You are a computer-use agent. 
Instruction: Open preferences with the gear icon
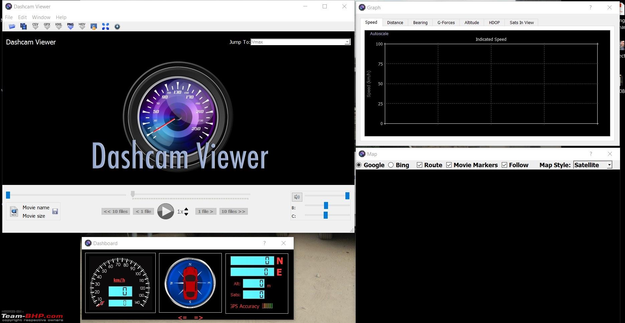click(x=117, y=26)
